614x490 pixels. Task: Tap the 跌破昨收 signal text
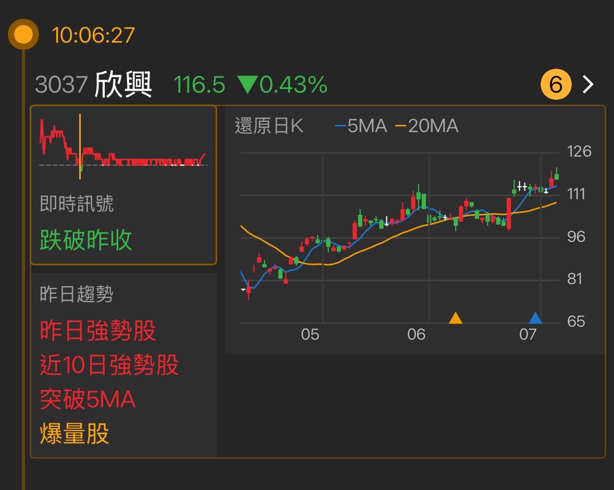[x=86, y=240]
